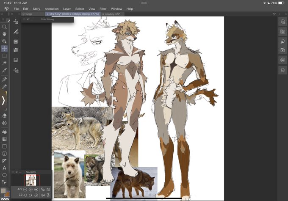
Task: Open the Layer menu
Action: click(67, 9)
